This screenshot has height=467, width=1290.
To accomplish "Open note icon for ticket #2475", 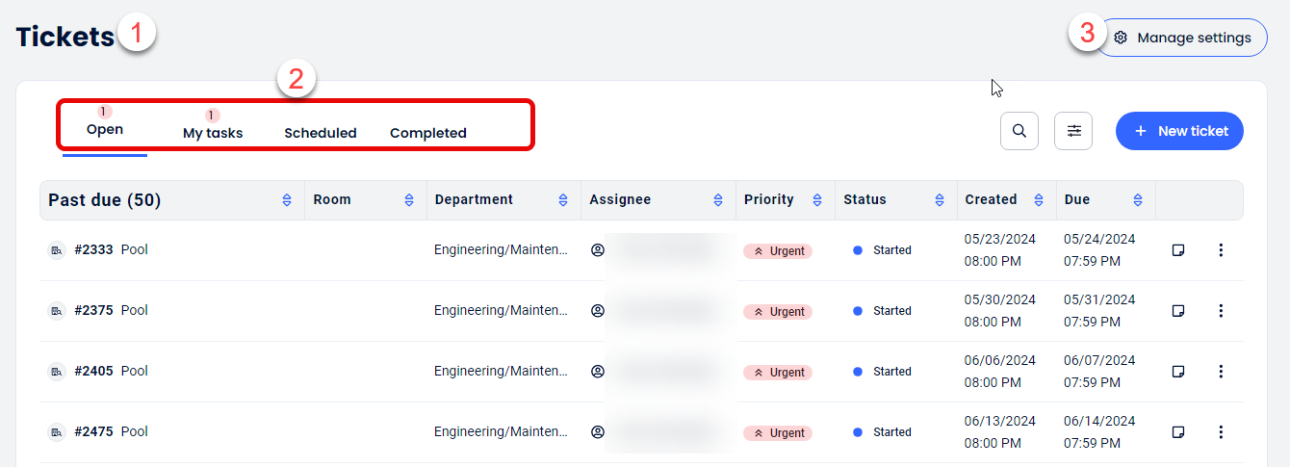I will tap(1177, 432).
